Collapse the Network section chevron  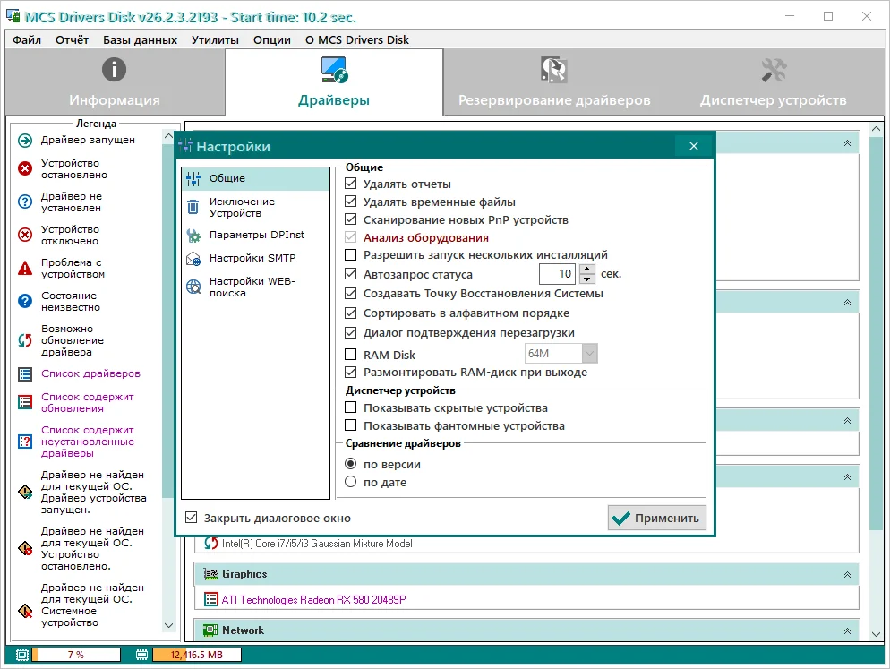pyautogui.click(x=847, y=630)
